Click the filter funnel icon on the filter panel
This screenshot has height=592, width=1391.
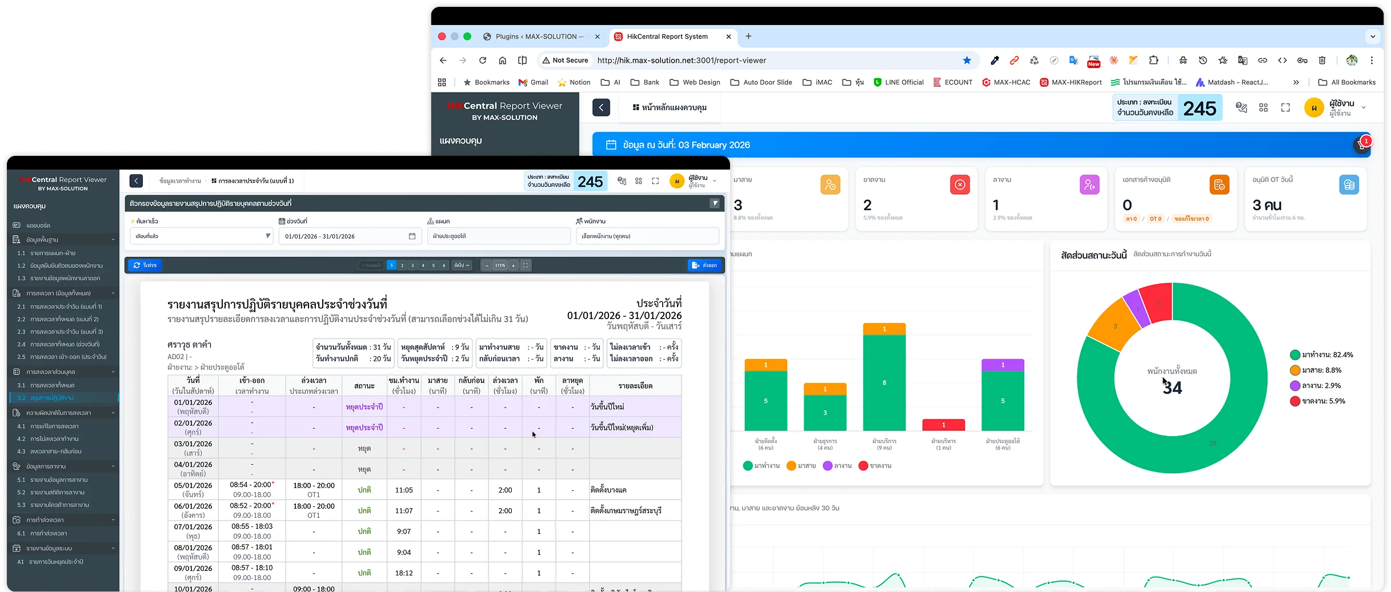click(x=715, y=203)
